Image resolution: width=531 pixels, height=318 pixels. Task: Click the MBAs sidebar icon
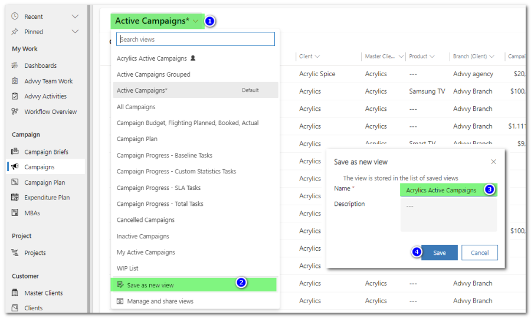point(15,213)
